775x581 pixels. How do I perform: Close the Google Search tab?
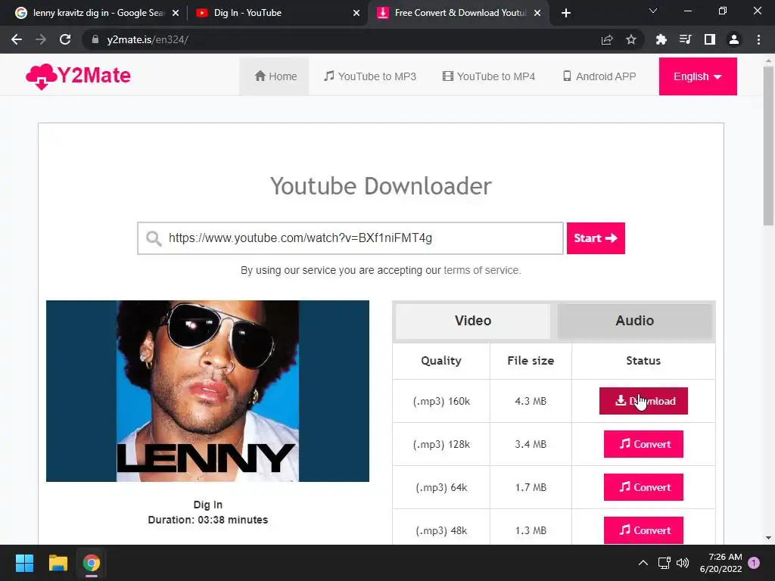176,13
